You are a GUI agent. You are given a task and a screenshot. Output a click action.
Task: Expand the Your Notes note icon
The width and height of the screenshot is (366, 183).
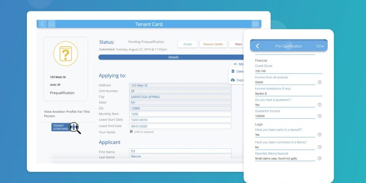131,132
